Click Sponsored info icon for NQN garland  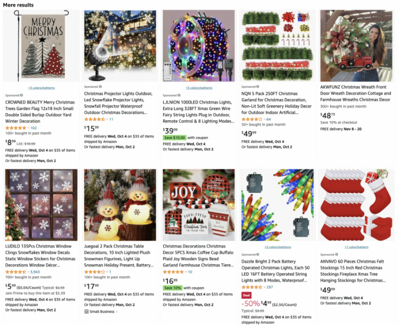(x=258, y=87)
